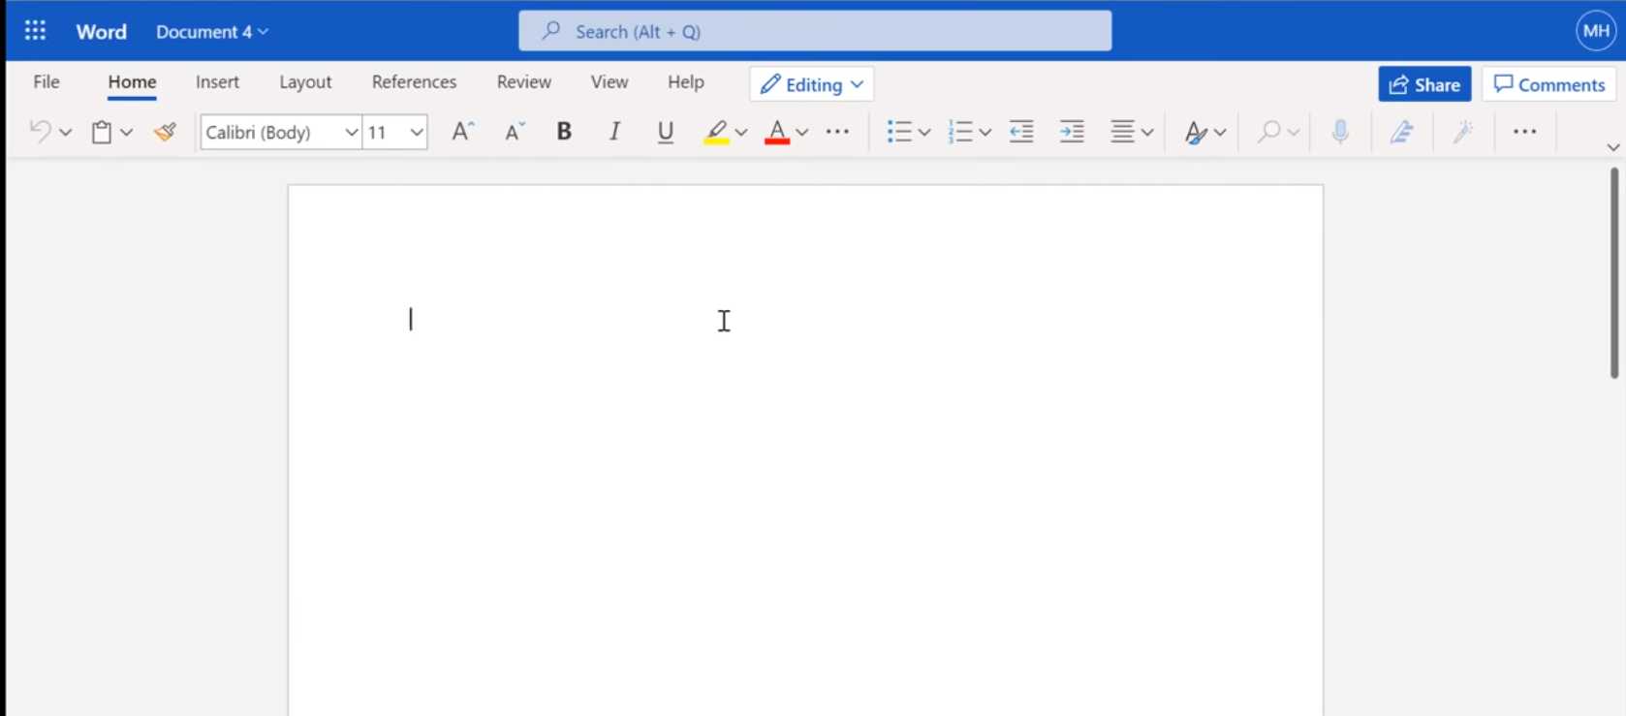Switch to the Insert tab
The height and width of the screenshot is (716, 1626).
pos(217,82)
